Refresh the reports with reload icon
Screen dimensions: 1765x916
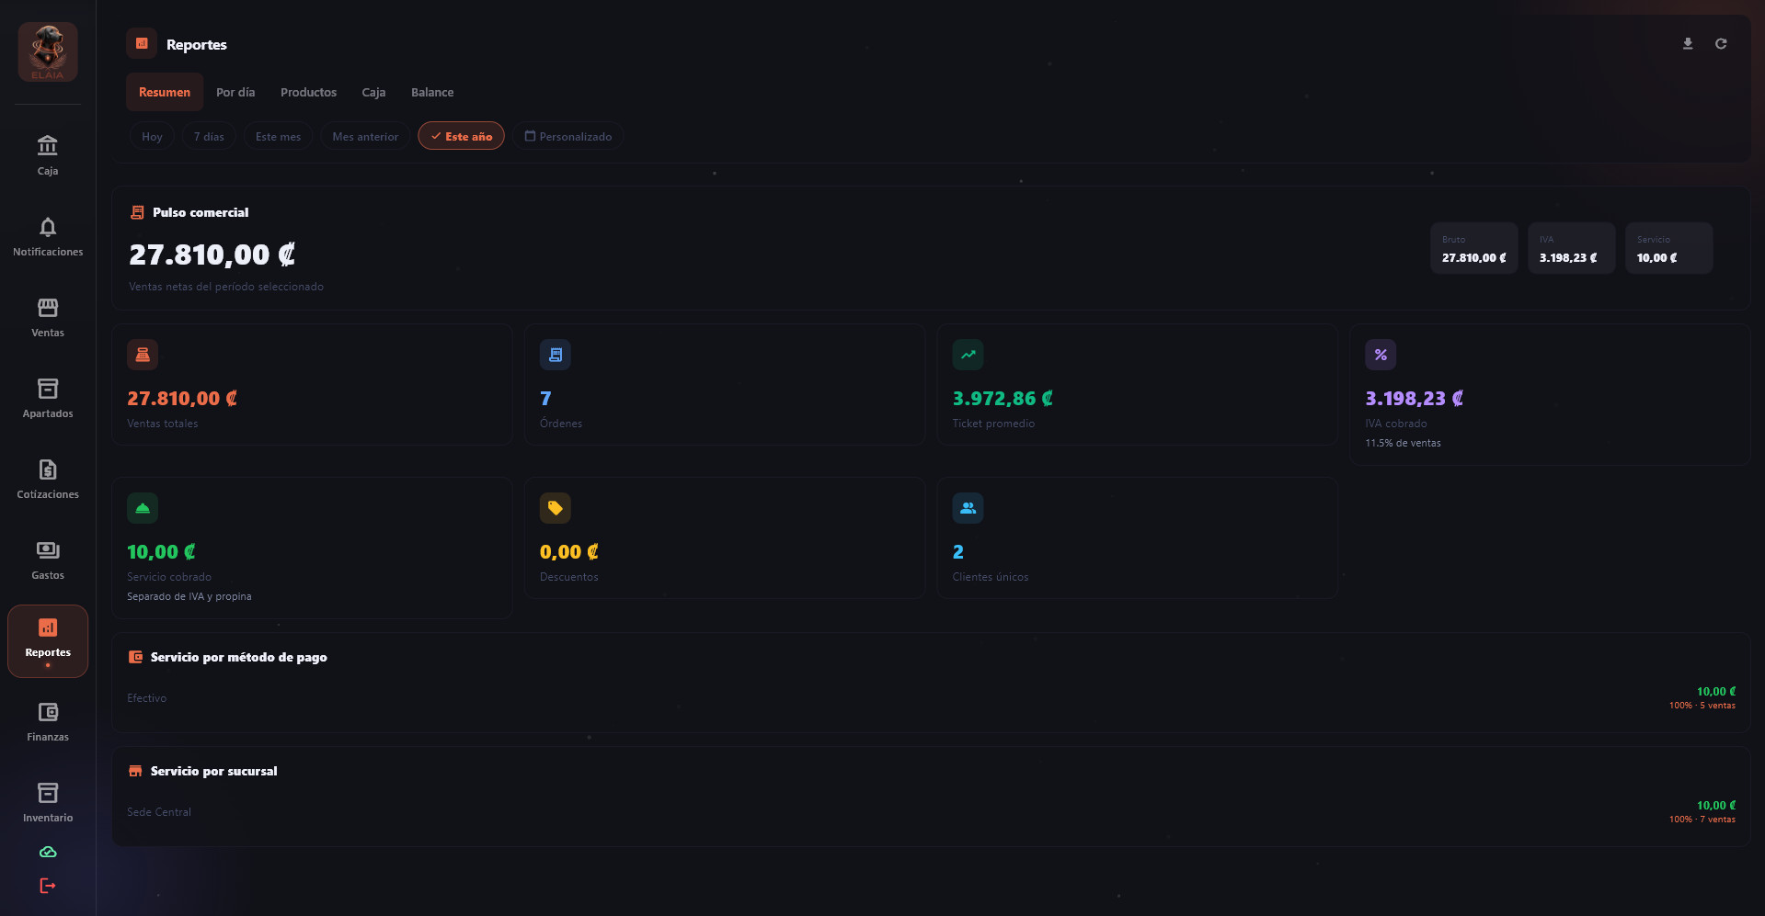1721,44
